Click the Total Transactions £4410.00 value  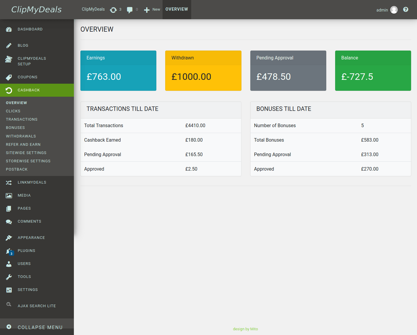click(x=195, y=126)
